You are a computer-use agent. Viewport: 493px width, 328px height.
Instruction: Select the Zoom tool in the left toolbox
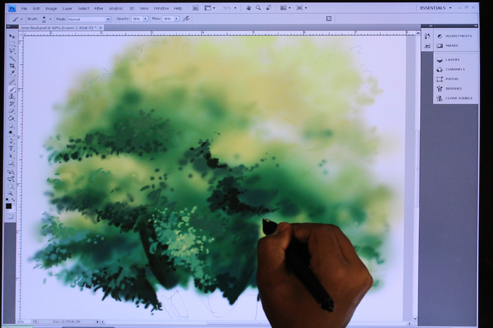click(10, 193)
